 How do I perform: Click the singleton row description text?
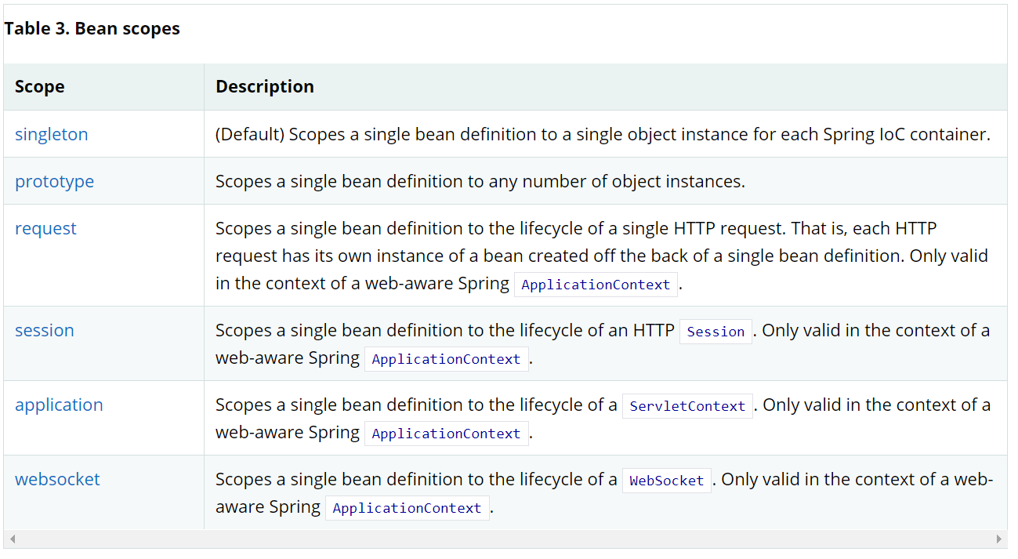point(603,134)
